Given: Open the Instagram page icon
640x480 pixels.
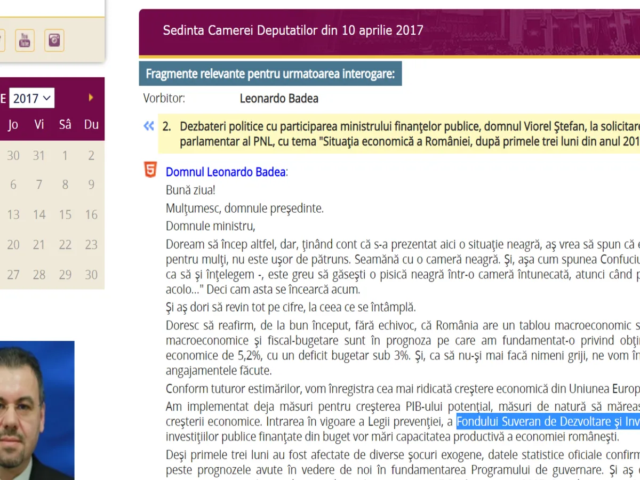Looking at the screenshot, I should click(x=54, y=41).
